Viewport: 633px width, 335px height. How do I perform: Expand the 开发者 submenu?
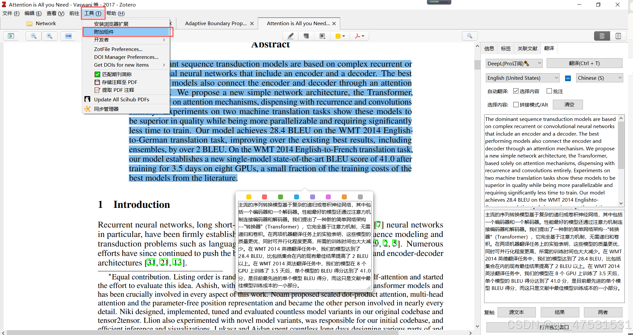[126, 40]
